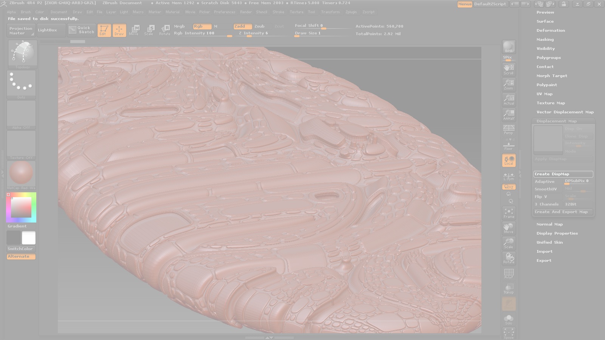
Task: Toggle Persp perspective view
Action: (509, 130)
